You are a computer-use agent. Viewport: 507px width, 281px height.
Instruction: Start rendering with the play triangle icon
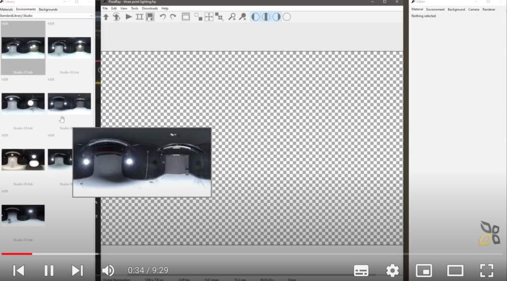point(128,17)
